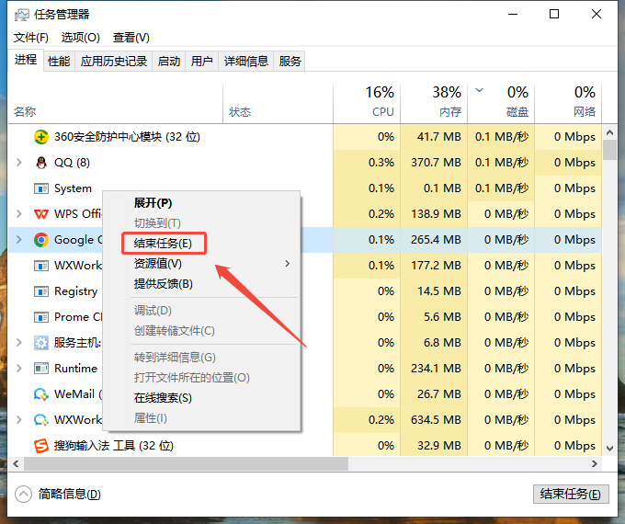Click the Task Manager title bar icon
625x524 pixels.
21,15
